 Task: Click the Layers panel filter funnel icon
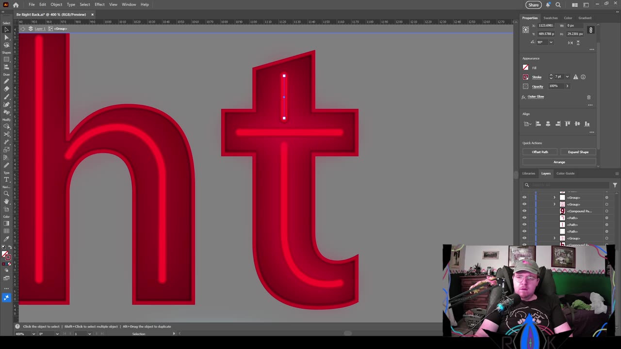click(x=615, y=185)
